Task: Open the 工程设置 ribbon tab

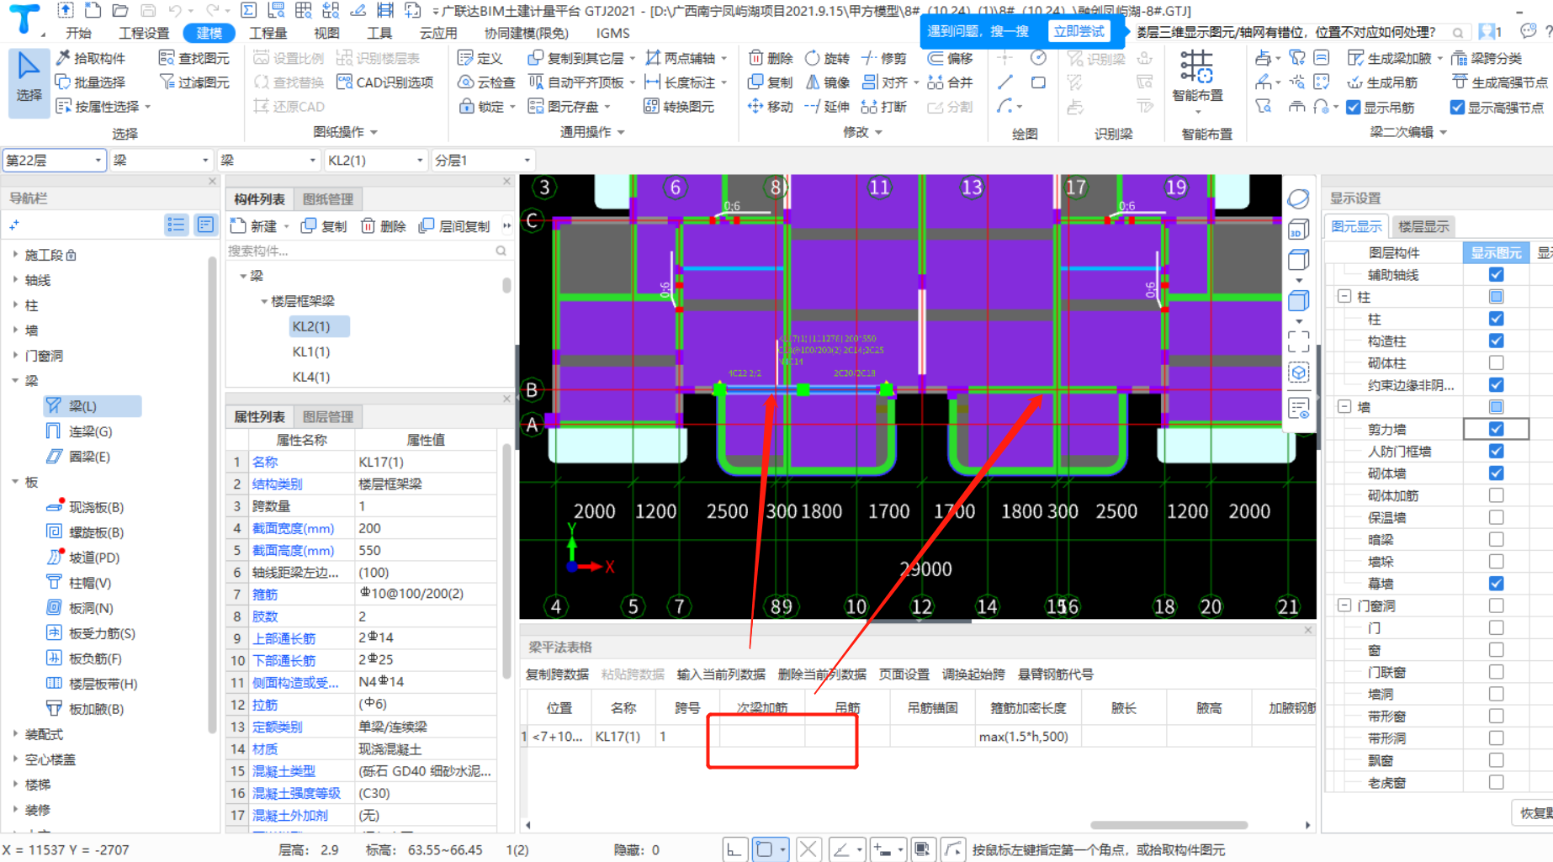Action: [144, 33]
